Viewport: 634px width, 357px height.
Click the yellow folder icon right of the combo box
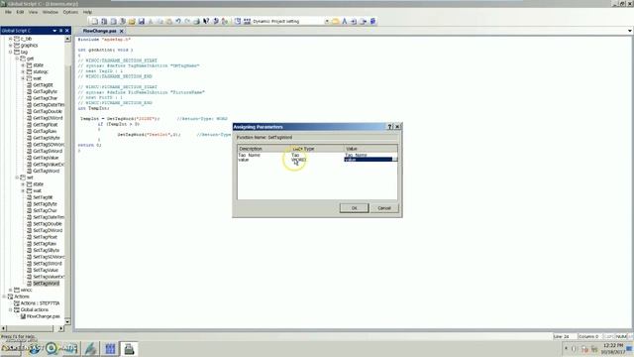335,21
